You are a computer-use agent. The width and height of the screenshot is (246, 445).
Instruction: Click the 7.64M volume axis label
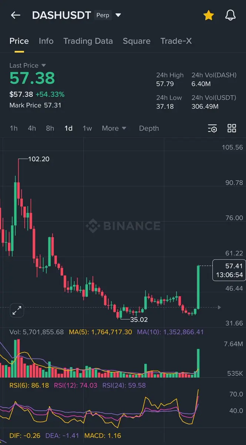pos(233,344)
